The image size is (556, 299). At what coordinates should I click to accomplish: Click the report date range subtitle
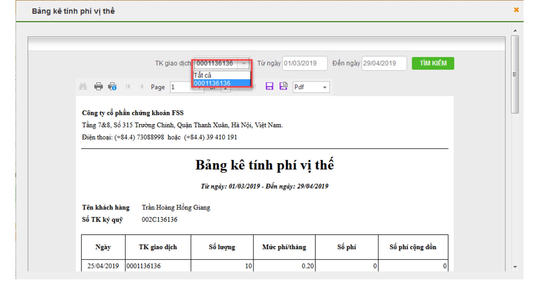click(x=265, y=186)
